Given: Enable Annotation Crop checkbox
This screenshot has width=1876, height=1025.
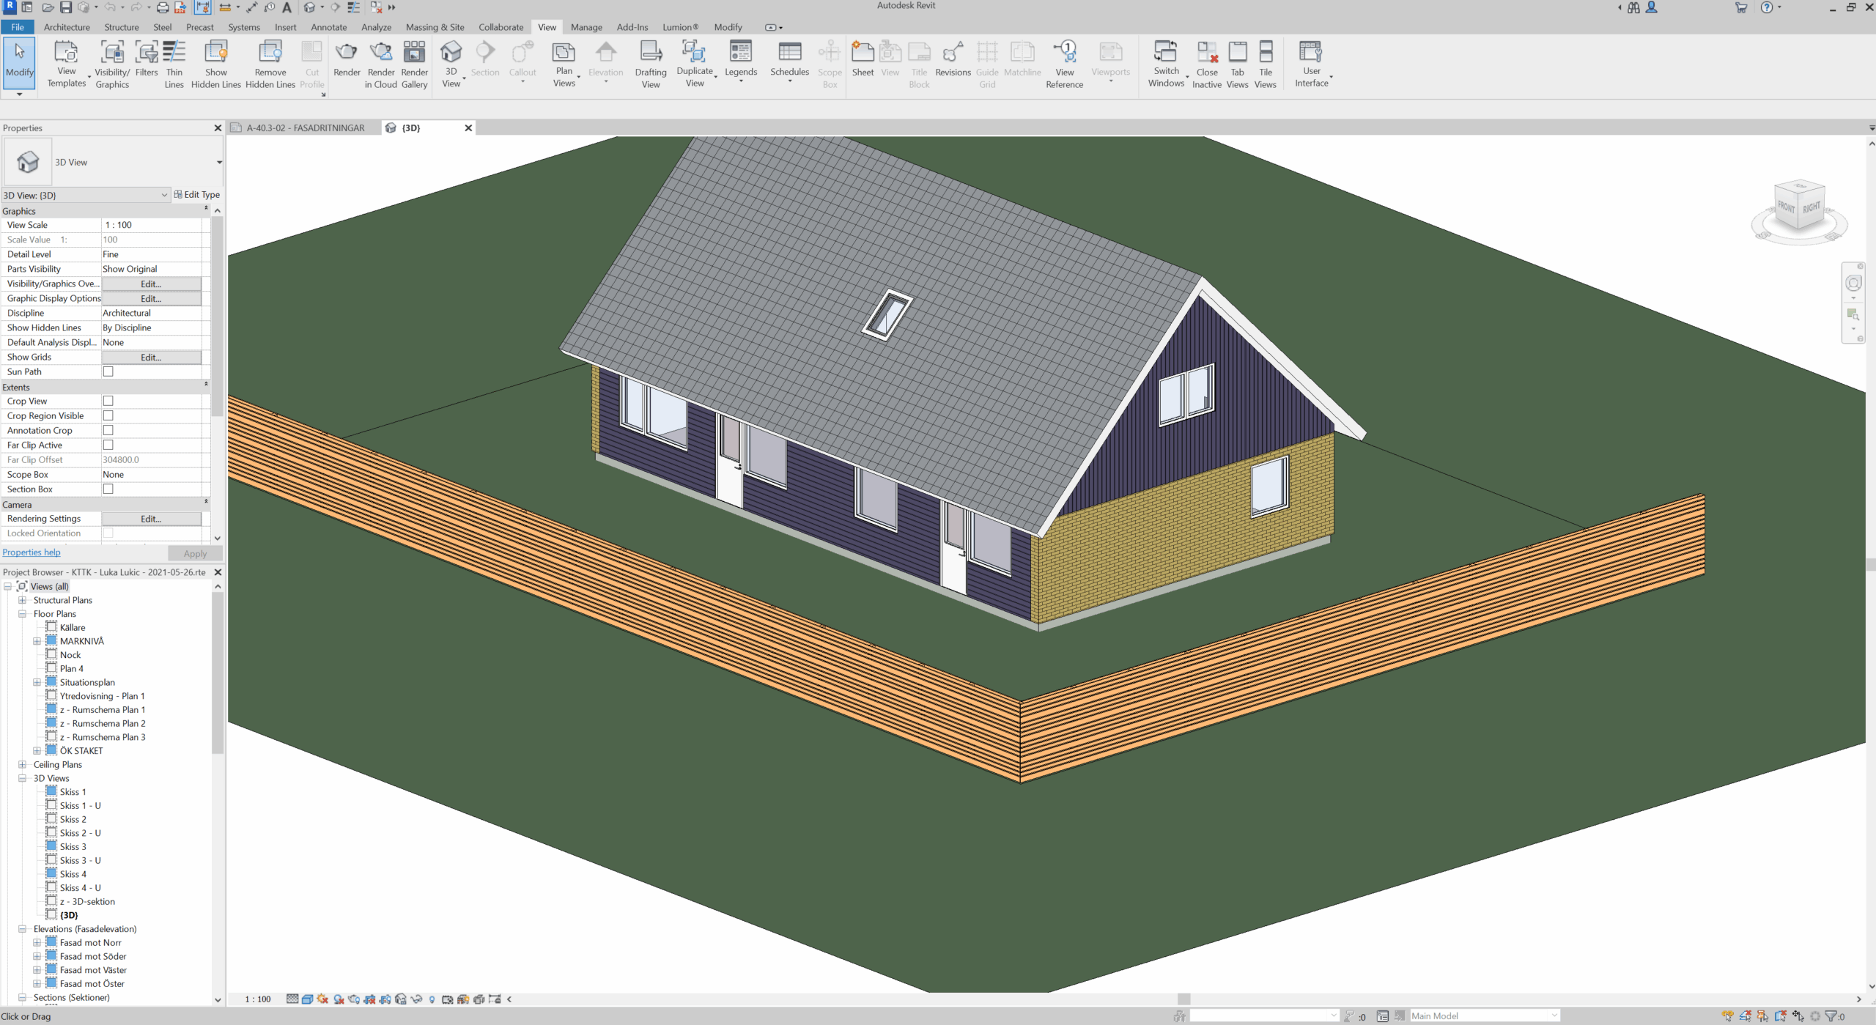Looking at the screenshot, I should click(108, 430).
